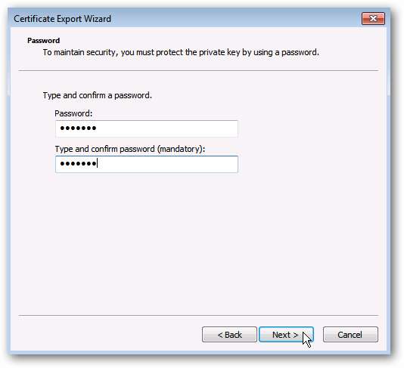Click the masked dots in the confirm field
The width and height of the screenshot is (404, 368).
click(x=78, y=163)
